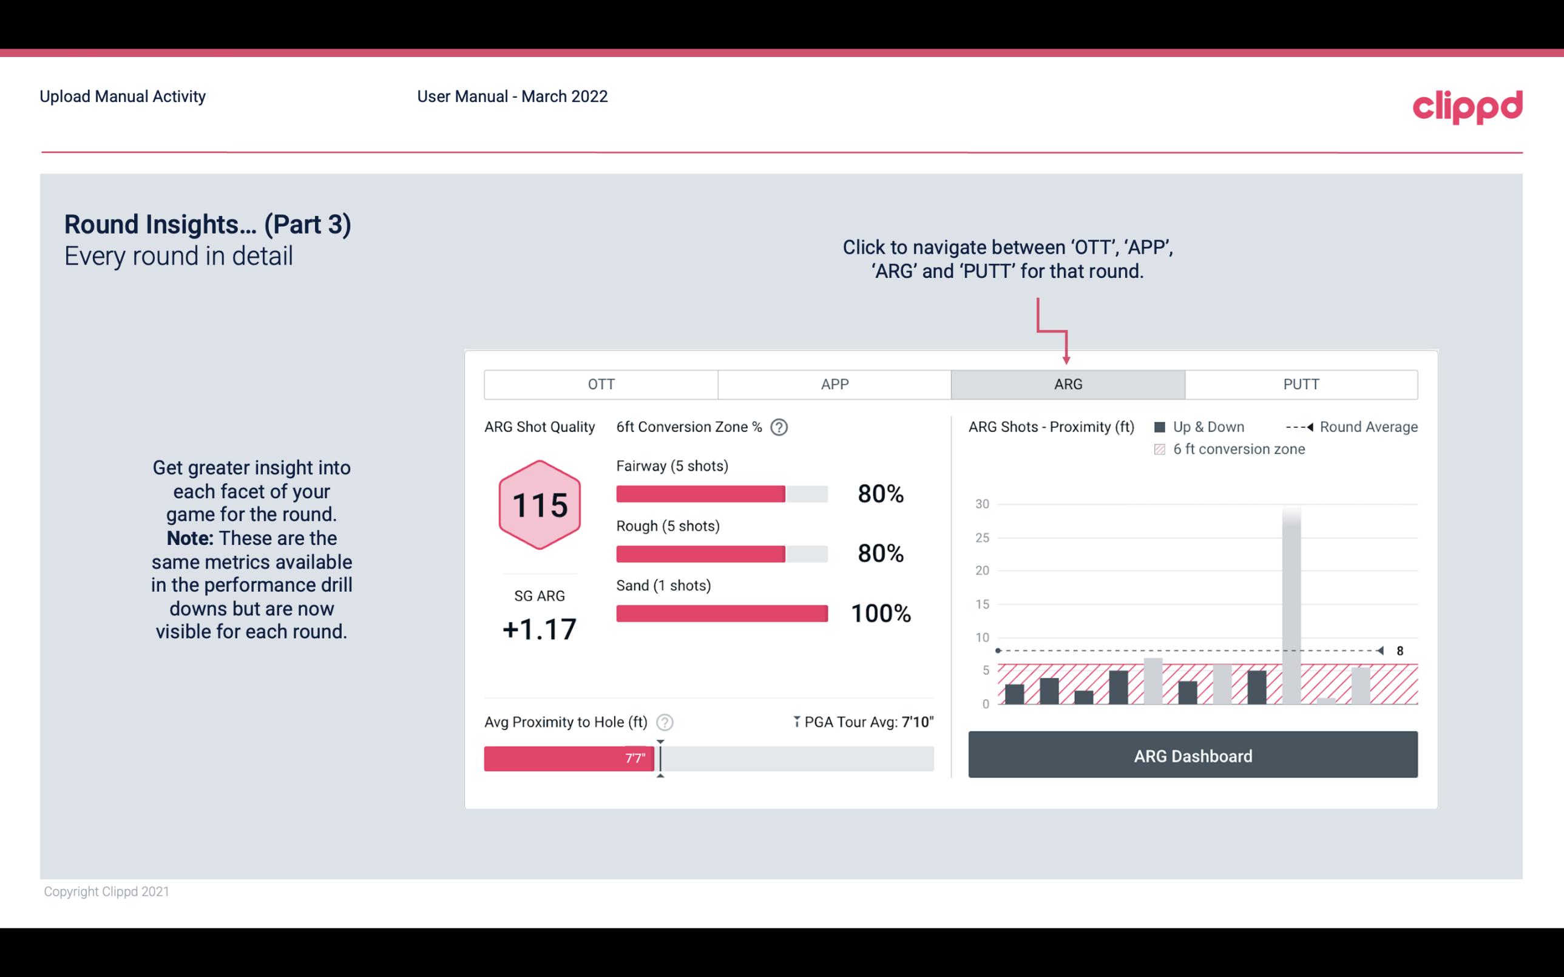
Task: Drag the Avg Proximity to Hole slider
Action: tap(656, 756)
